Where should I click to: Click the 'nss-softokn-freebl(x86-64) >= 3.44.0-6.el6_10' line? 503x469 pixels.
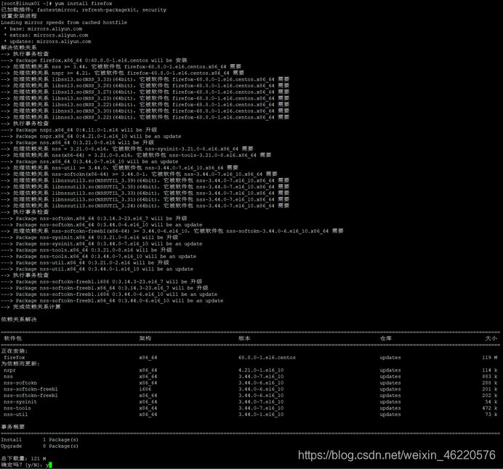(x=172, y=231)
